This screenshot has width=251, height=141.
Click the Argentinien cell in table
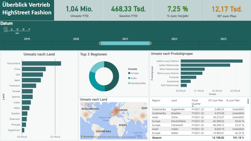click(x=178, y=109)
